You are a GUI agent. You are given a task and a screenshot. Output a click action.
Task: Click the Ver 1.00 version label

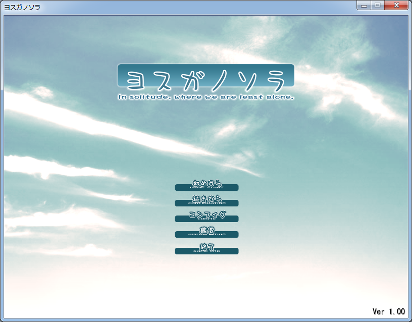click(x=389, y=311)
